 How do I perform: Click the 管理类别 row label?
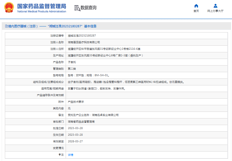coord(58,69)
